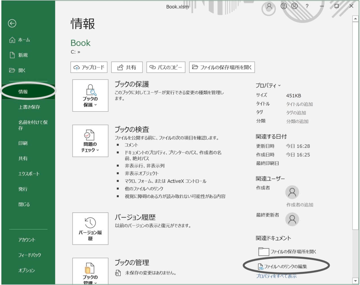Click the タイトルの追加 field

coord(300,104)
